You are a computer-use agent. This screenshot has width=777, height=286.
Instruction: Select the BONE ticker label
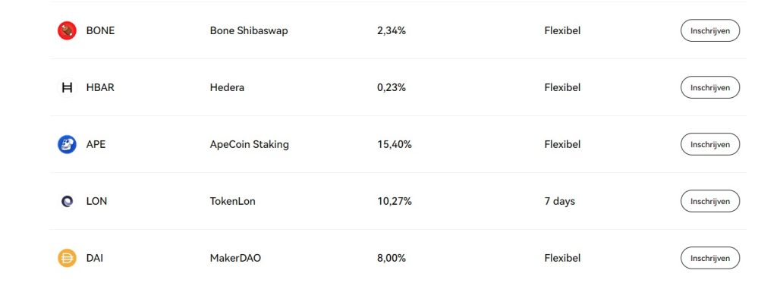coord(101,31)
